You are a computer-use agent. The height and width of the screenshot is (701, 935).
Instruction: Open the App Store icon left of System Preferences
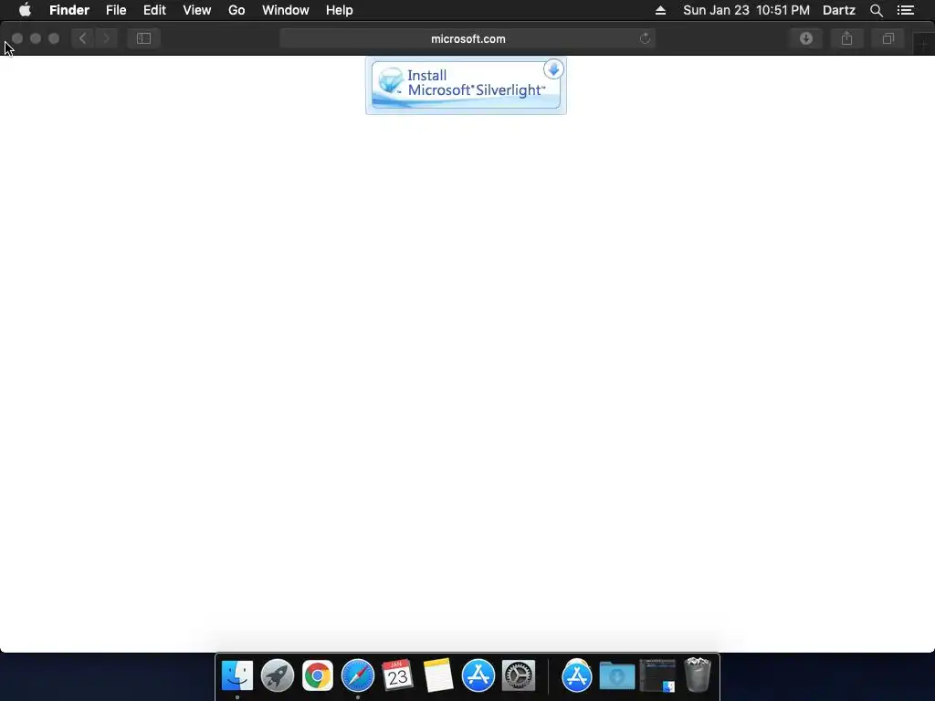[478, 676]
